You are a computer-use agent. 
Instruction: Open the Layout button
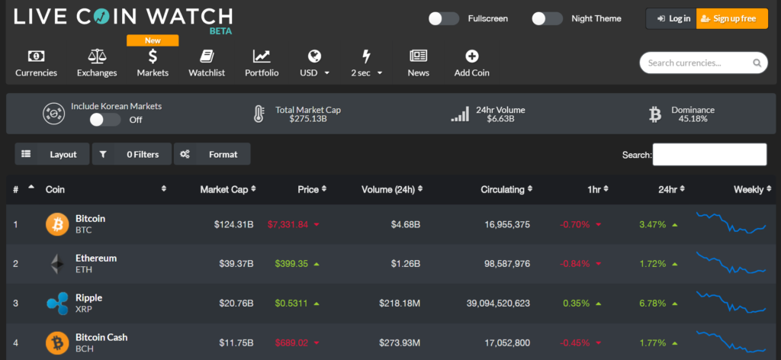pyautogui.click(x=53, y=154)
